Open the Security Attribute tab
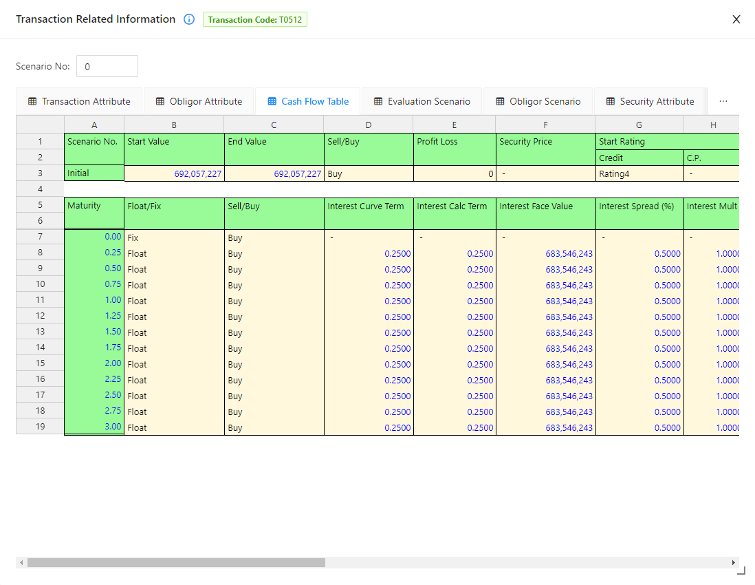755x585 pixels. pos(650,100)
